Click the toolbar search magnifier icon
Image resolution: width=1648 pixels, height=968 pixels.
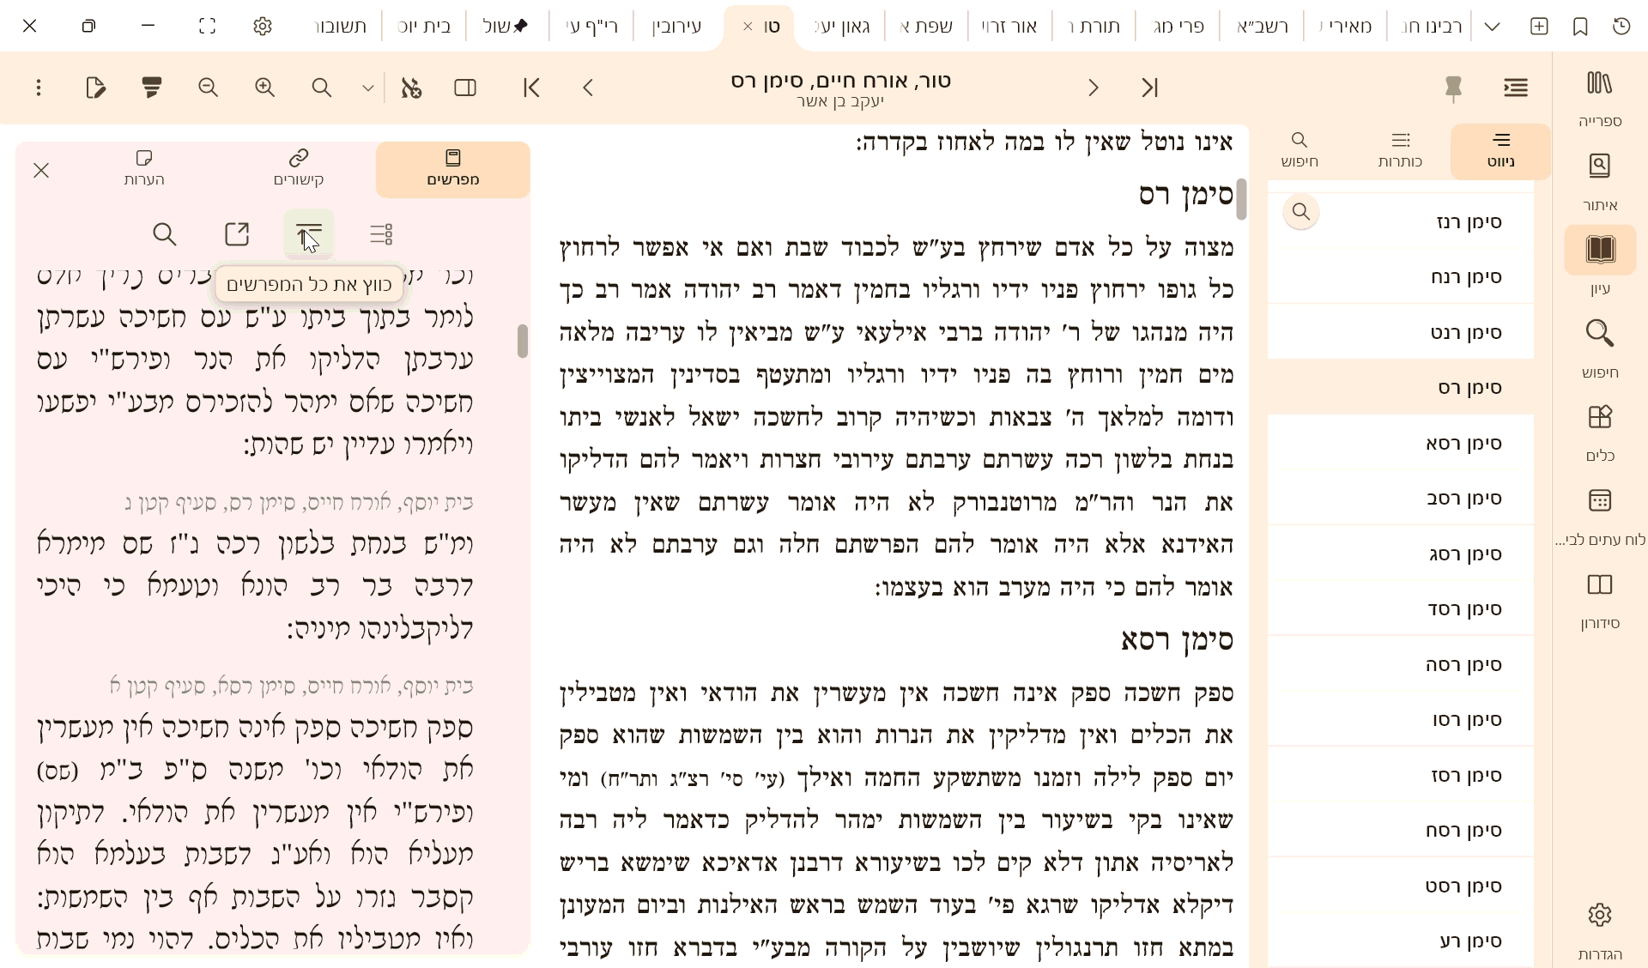322,88
